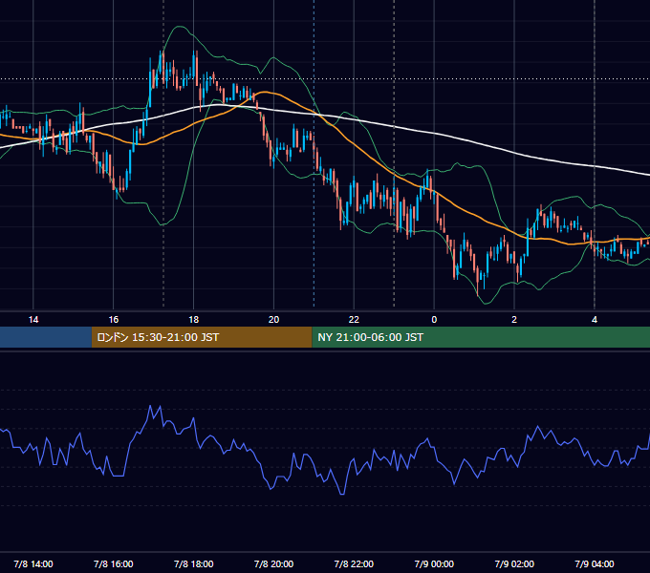This screenshot has width=650, height=573.
Task: Click the 7/9 00:00 time label
Action: coord(434,563)
